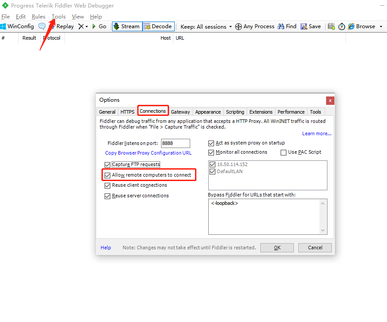Open the Tools menu
The image size is (387, 322).
click(x=59, y=16)
